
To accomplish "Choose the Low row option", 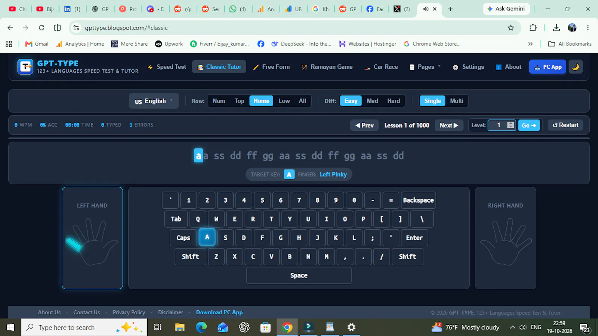I will [284, 101].
